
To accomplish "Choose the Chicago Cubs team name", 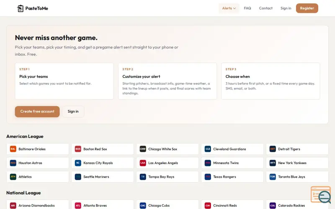I will (x=159, y=206).
